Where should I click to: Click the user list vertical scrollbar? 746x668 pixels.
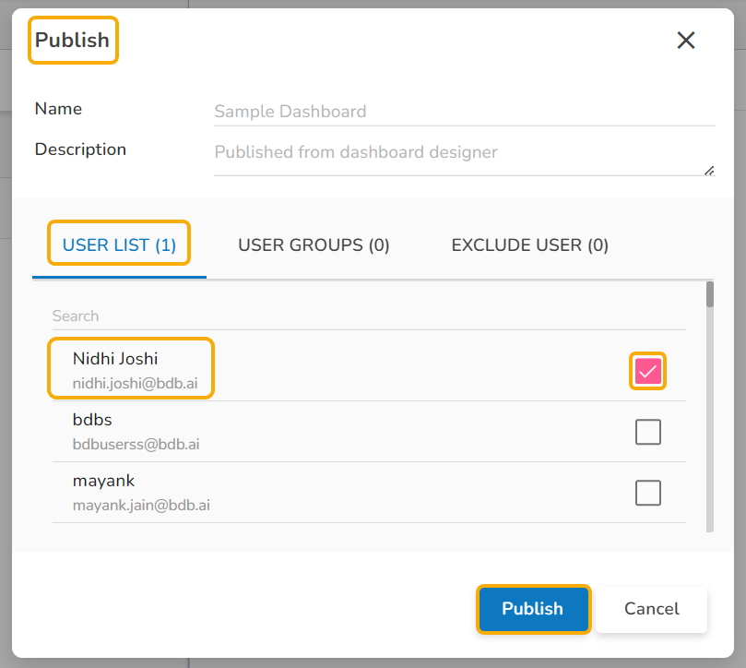pyautogui.click(x=710, y=406)
